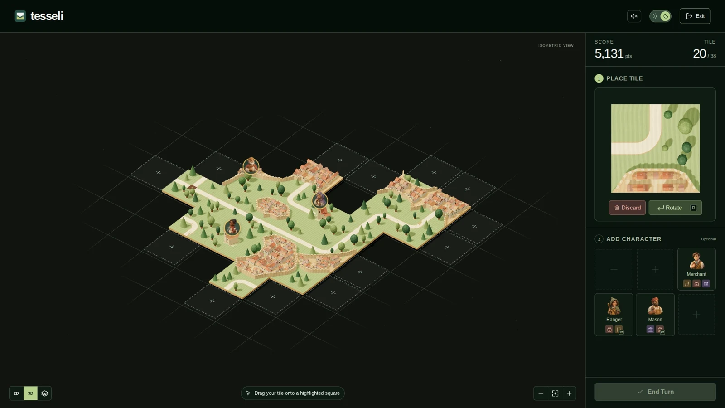Click the Ranger's 2x road trait icon
The width and height of the screenshot is (725, 408).
pos(619,330)
